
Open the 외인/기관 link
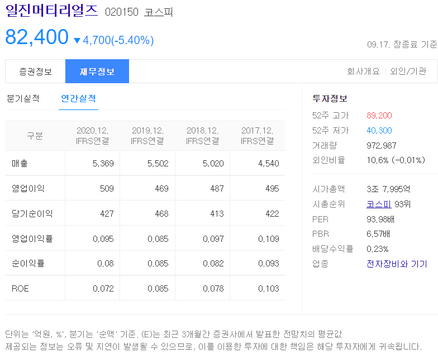pos(408,71)
